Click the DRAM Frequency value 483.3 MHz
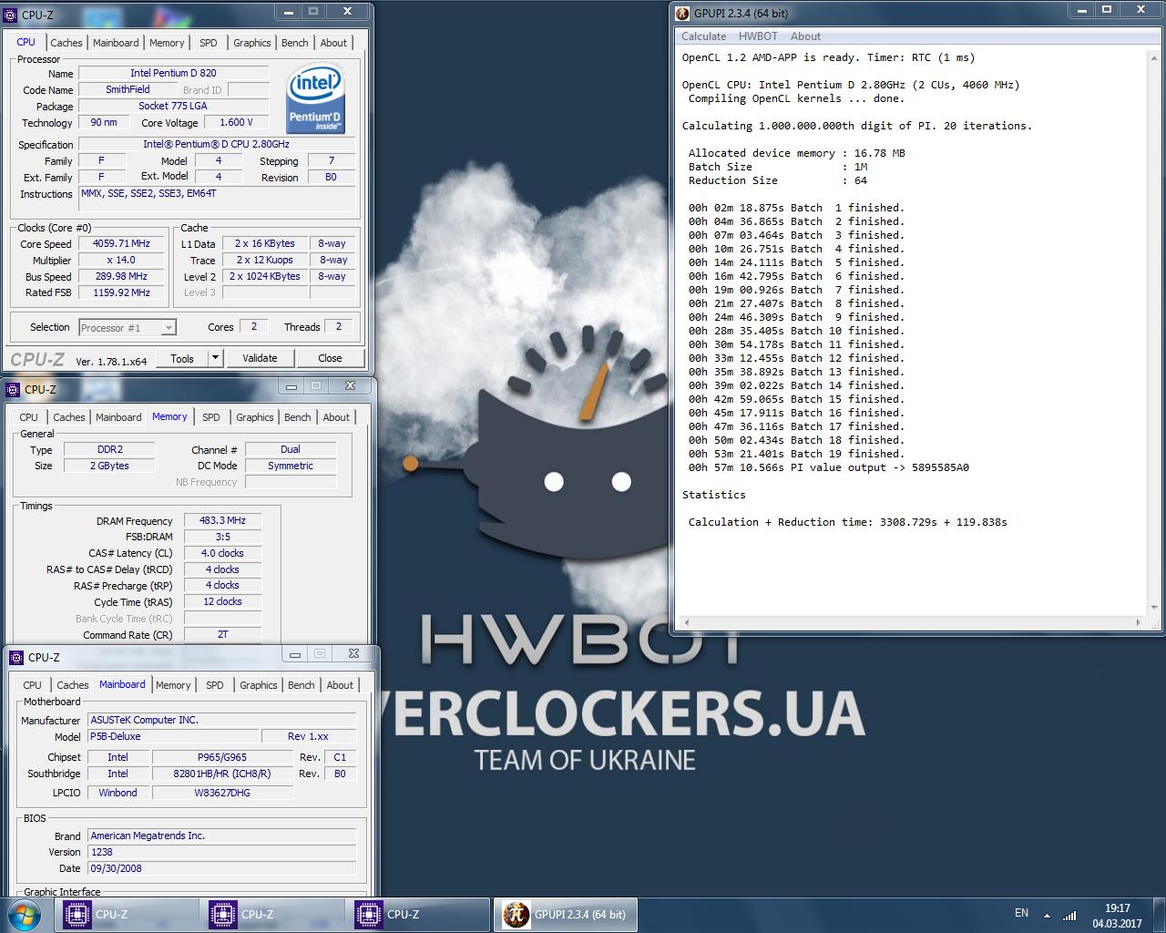This screenshot has height=933, width=1166. (222, 520)
